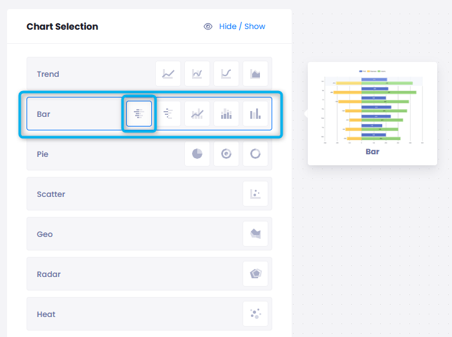Viewport: 452px width, 337px height.
Task: Choose the Geo map chart icon
Action: point(255,234)
